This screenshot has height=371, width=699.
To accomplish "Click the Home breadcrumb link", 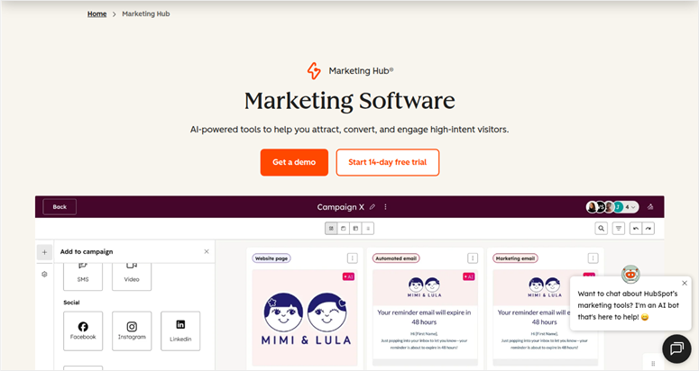I will click(x=97, y=14).
